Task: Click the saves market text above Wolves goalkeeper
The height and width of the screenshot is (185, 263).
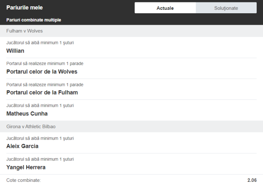Action: tap(45, 64)
